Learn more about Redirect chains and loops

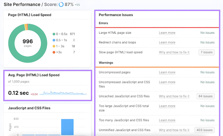tap(167, 43)
